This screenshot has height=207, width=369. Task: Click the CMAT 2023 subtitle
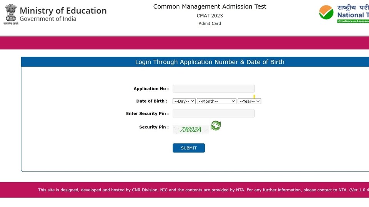pos(210,16)
